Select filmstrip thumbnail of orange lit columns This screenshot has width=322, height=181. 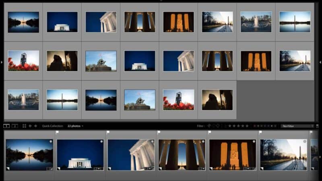(233, 155)
